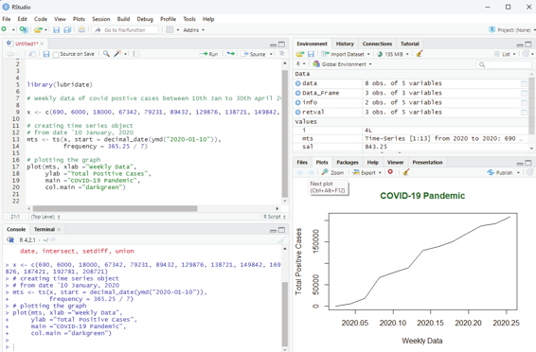This screenshot has width=536, height=352.
Task: Clear environment objects with broom icon
Action: point(420,54)
